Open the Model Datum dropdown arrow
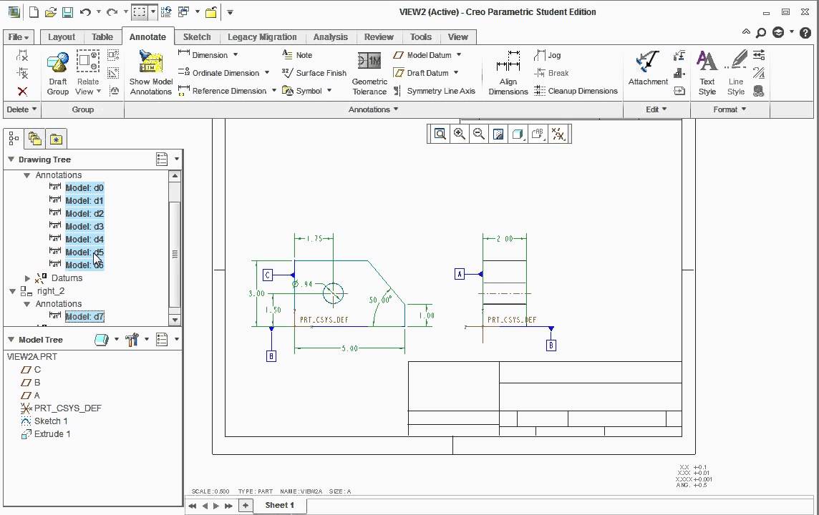Image resolution: width=819 pixels, height=515 pixels. 459,54
